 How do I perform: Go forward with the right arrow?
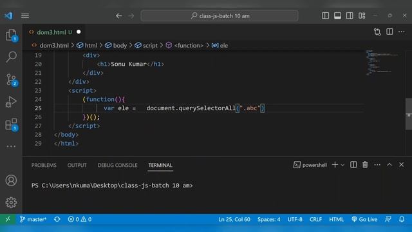[131, 15]
